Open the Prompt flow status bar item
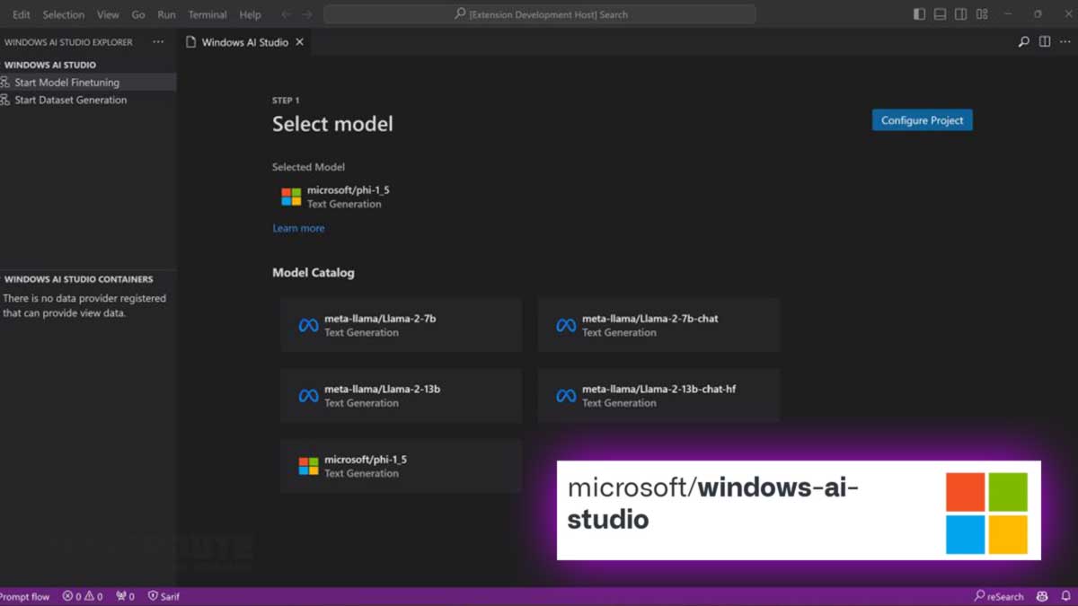The height and width of the screenshot is (606, 1078). coord(25,596)
